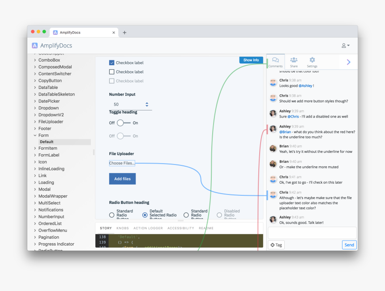Click the sidebar resize handle beside the tree
This screenshot has width=385, height=291.
click(94, 152)
